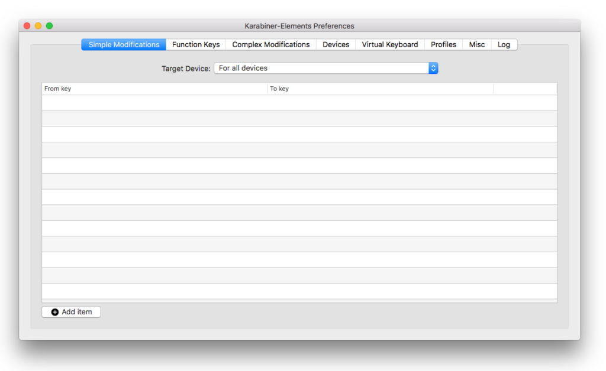Image resolution: width=606 pixels, height=371 pixels.
Task: Go to the Complex Modifications tab
Action: (271, 45)
